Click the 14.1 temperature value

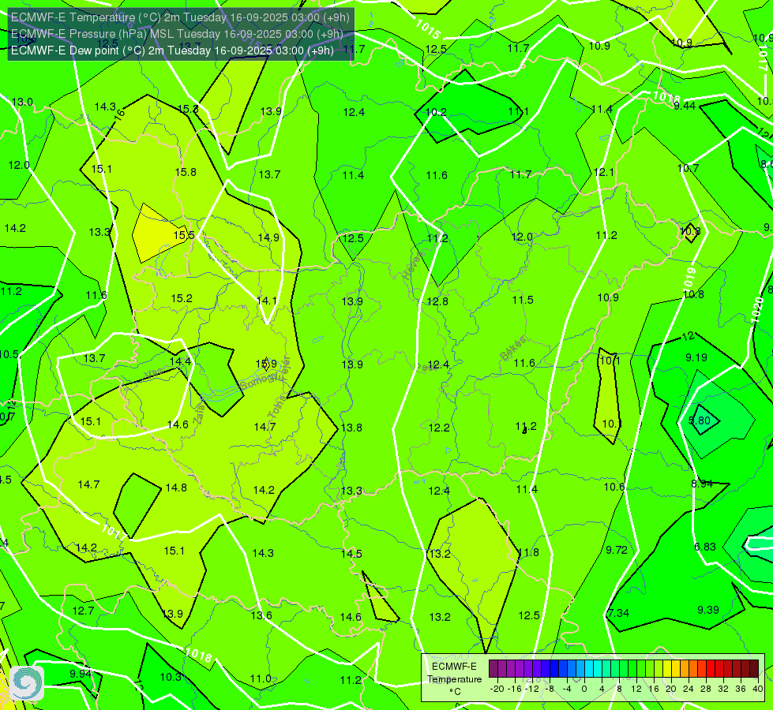pos(267,301)
